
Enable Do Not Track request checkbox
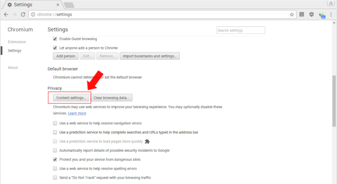click(x=55, y=178)
